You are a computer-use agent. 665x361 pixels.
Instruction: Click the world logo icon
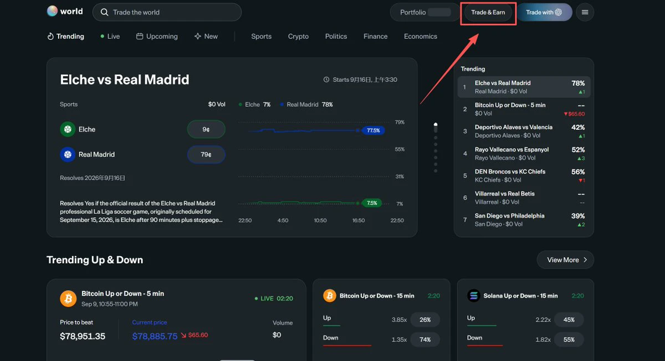point(52,11)
